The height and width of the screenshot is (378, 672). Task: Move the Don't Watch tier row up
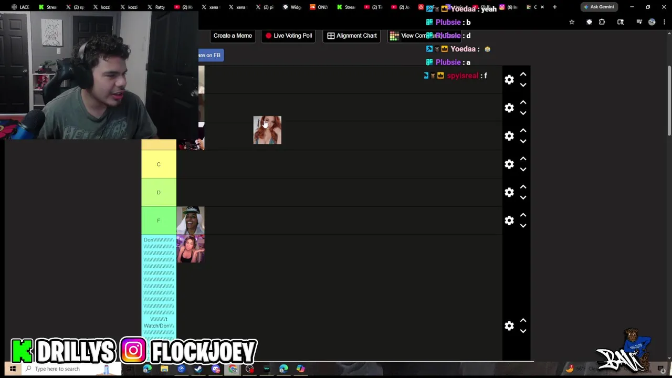click(523, 321)
